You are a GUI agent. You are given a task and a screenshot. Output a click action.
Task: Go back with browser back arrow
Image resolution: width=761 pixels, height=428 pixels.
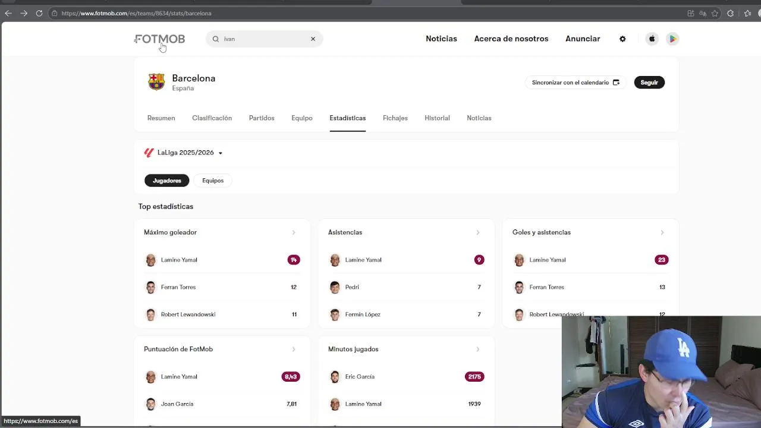coord(8,13)
